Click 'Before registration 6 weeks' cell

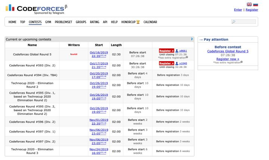coord(173,151)
